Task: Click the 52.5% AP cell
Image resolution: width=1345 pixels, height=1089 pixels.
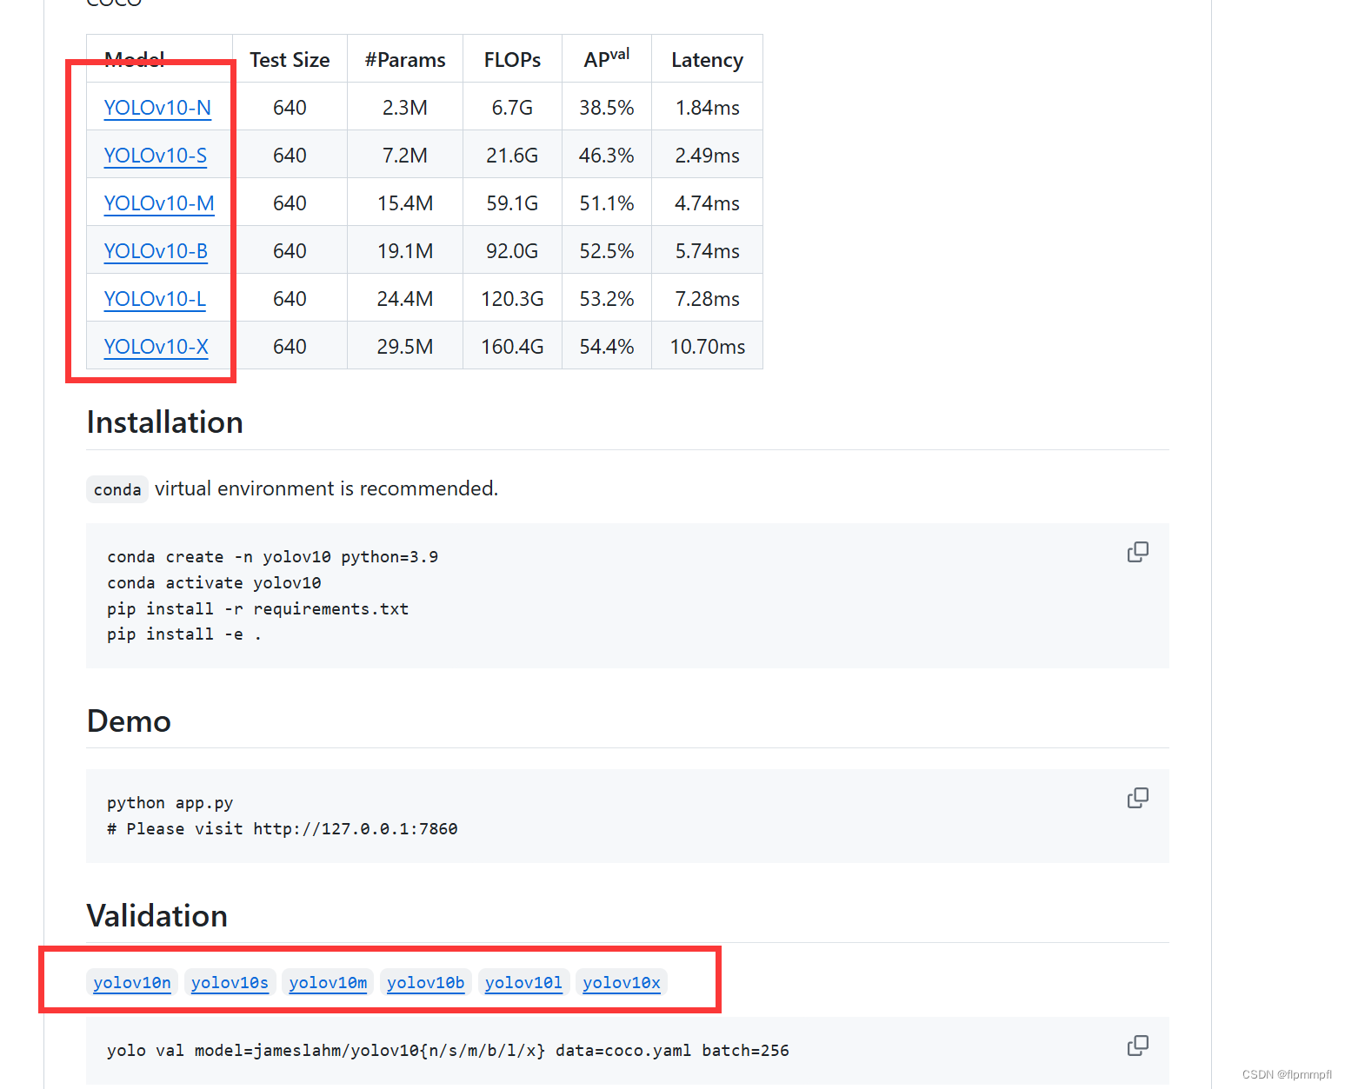Action: (x=607, y=251)
